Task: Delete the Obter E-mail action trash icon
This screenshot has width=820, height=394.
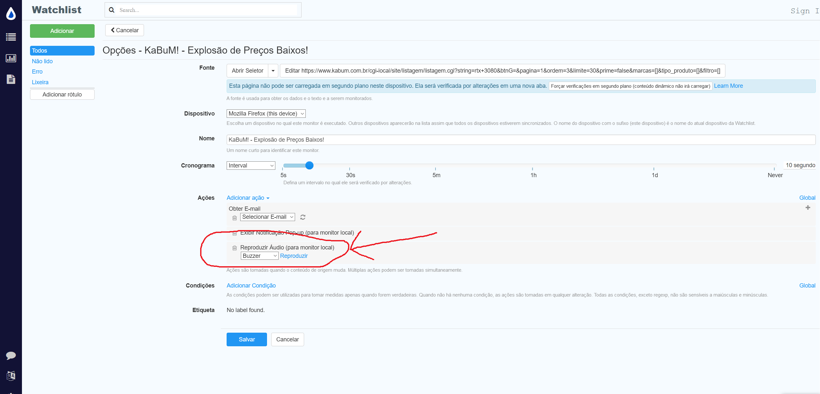Action: 235,218
